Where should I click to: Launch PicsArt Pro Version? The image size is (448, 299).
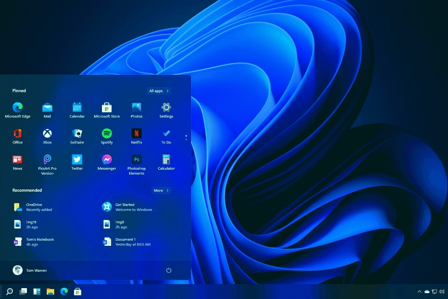[x=47, y=160]
